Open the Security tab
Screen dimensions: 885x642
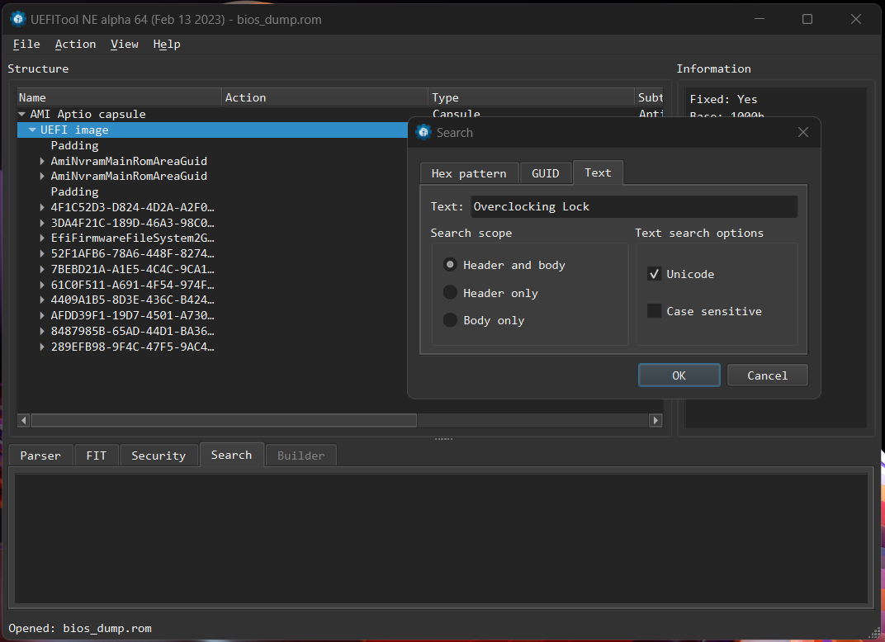[x=159, y=456]
